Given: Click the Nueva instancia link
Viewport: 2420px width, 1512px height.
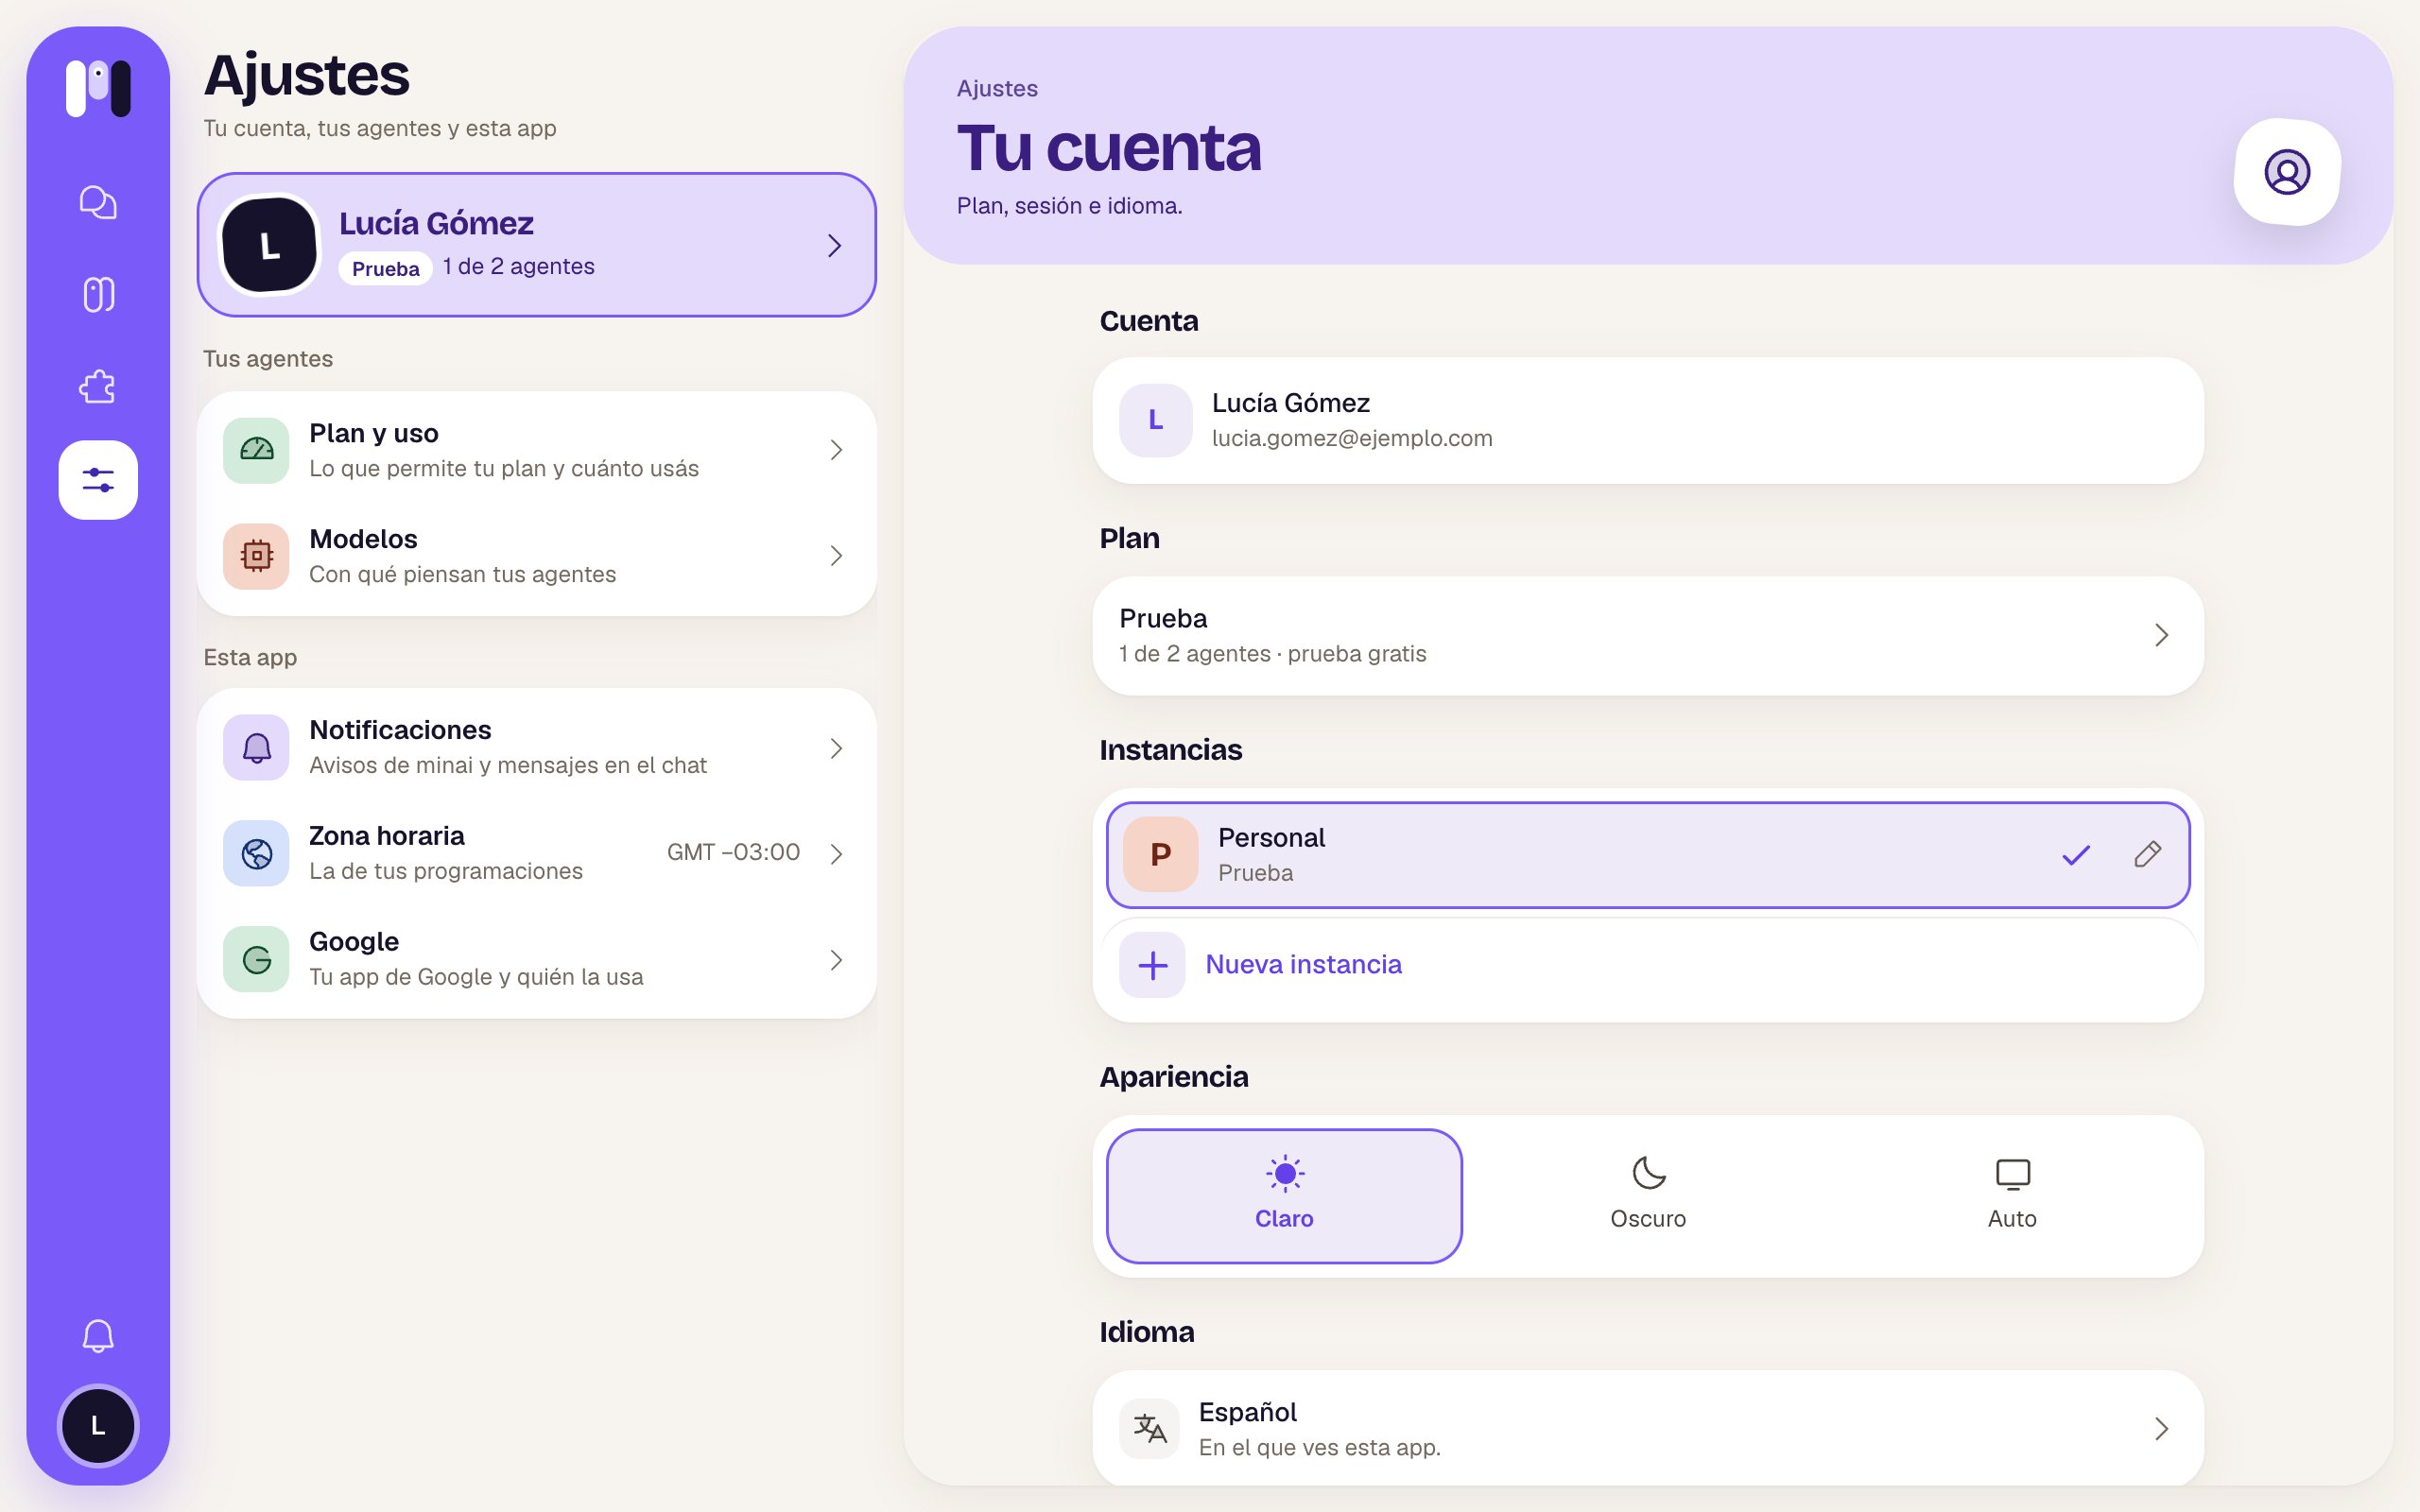Looking at the screenshot, I should [1303, 965].
